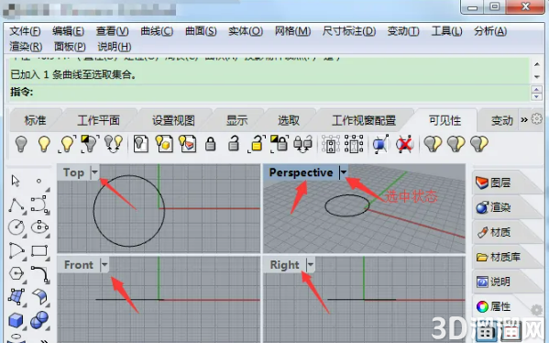Click the black-and-yellow bulb Isolate Objects icon
Screen dimensions: 549x343
click(x=90, y=144)
